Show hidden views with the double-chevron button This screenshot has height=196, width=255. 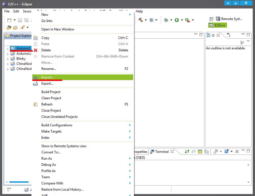[x=228, y=35]
